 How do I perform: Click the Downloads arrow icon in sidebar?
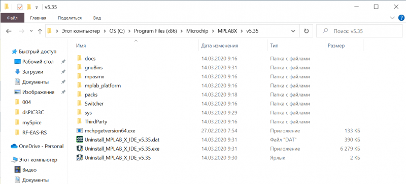(x=18, y=72)
